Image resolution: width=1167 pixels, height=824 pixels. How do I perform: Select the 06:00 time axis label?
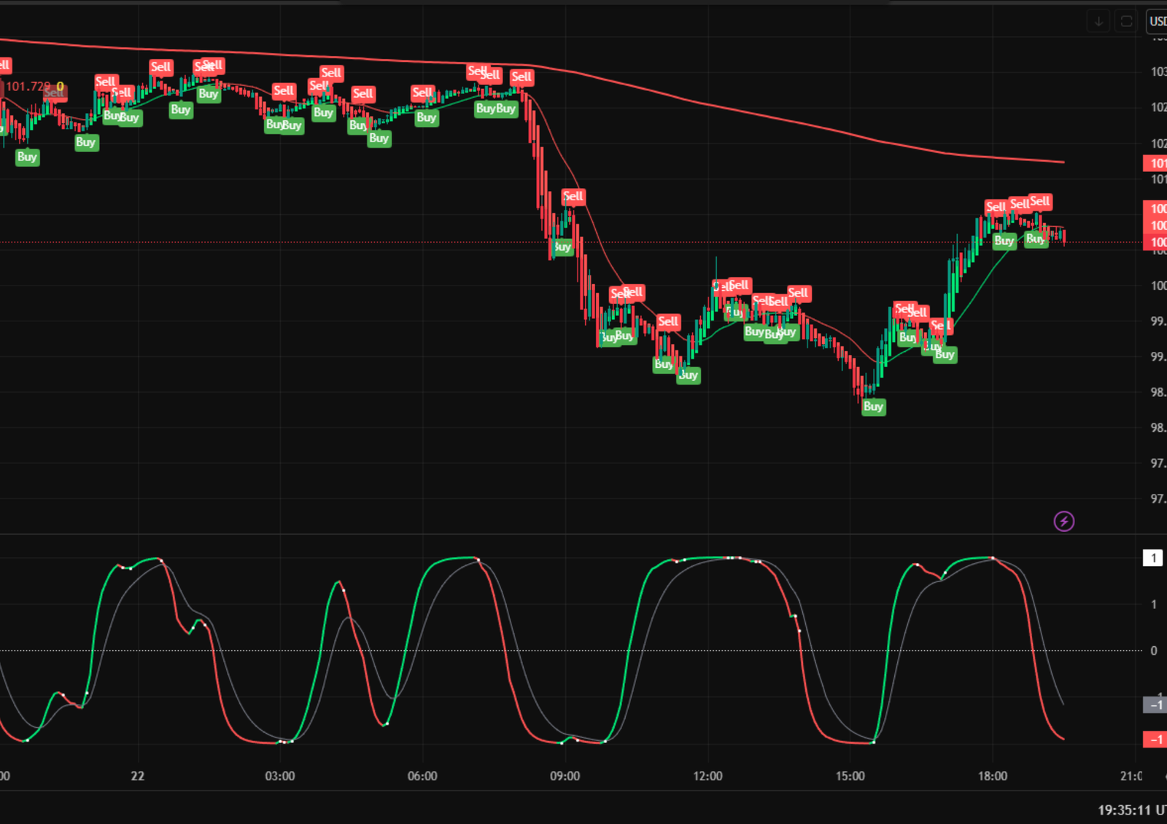click(422, 776)
